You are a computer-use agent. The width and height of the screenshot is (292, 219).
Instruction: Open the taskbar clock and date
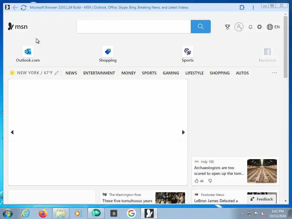click(x=277, y=214)
